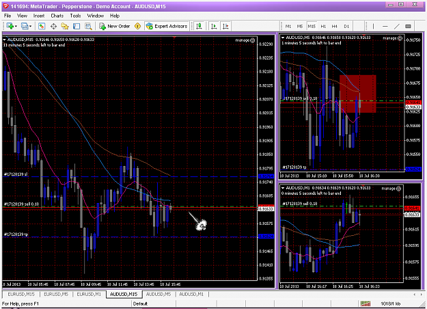427x309 pixels.
Task: Click 'manage' in the AUDUSD,M5 chart
Action: [x=389, y=38]
